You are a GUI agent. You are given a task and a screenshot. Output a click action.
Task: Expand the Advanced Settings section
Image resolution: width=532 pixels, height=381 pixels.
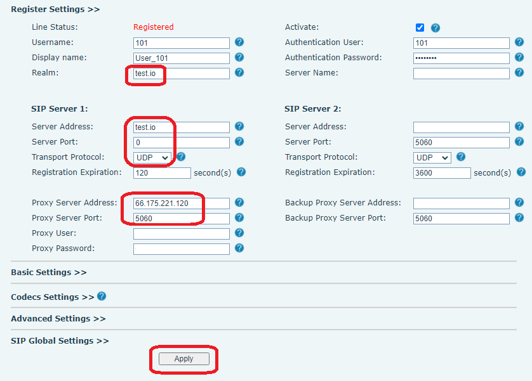pyautogui.click(x=58, y=319)
